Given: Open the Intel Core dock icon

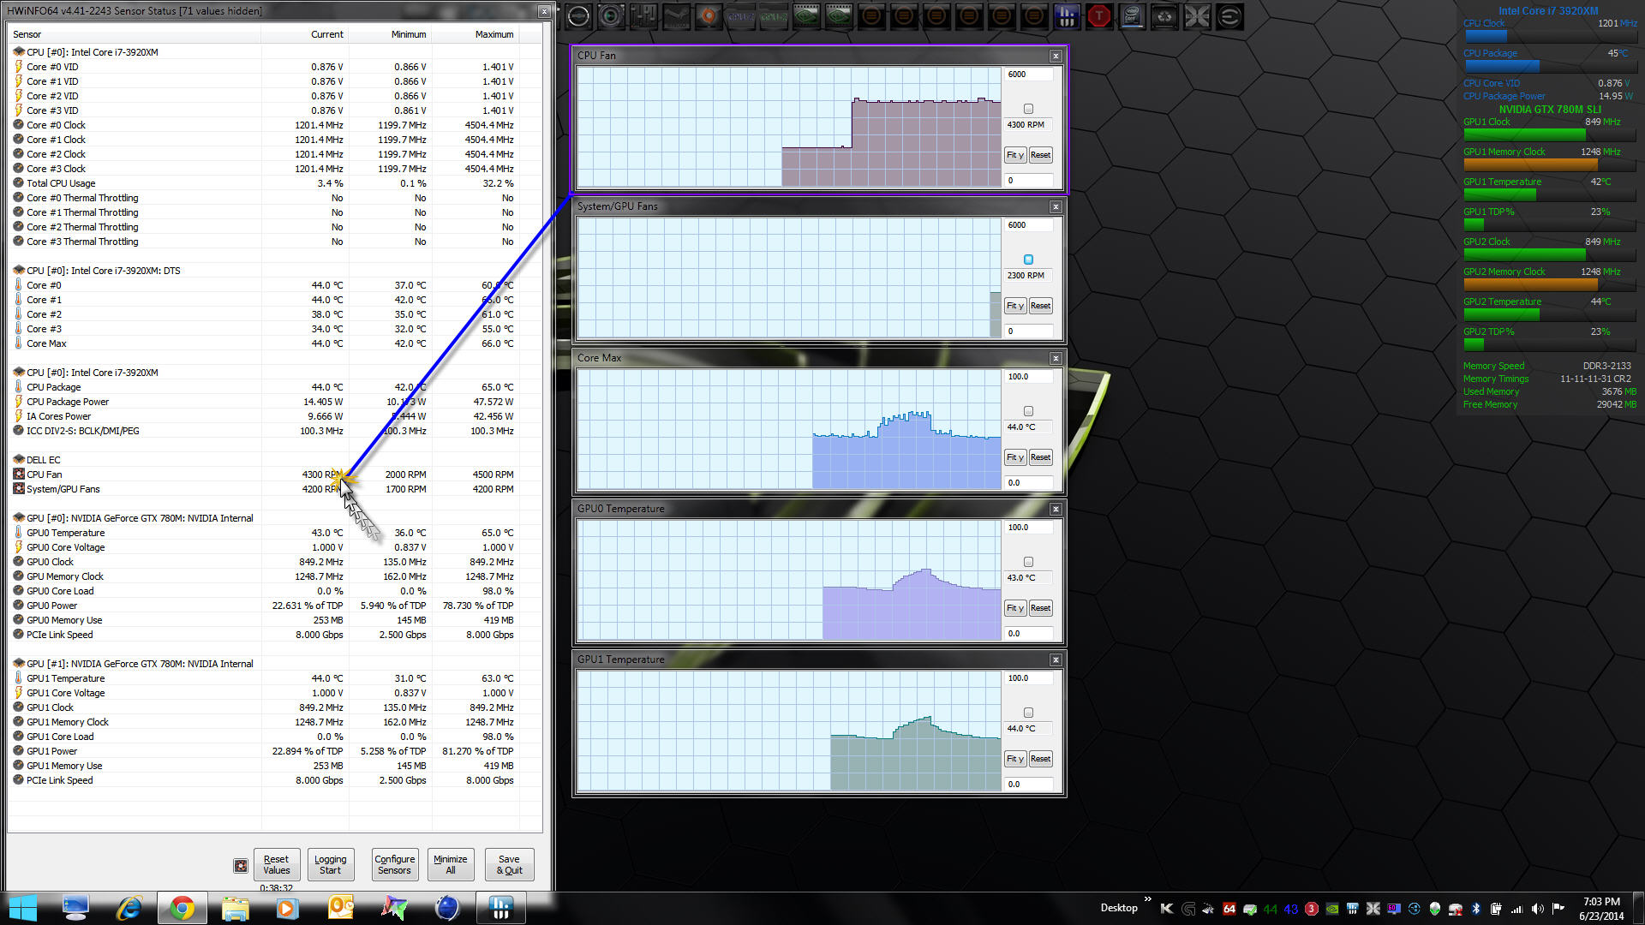Looking at the screenshot, I should pyautogui.click(x=1132, y=16).
